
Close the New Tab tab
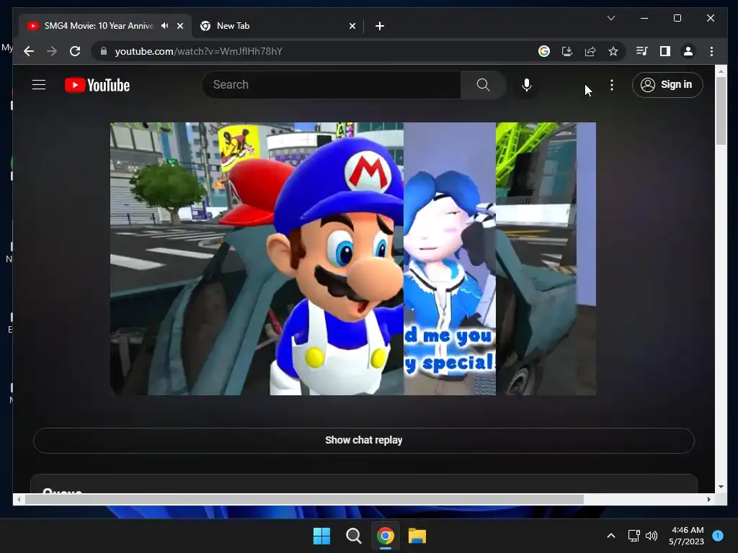(x=352, y=26)
